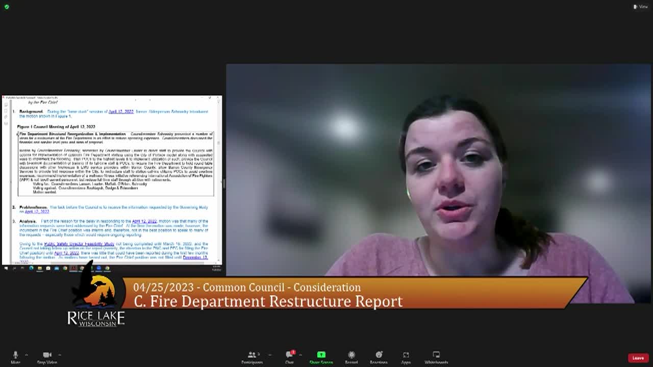Viewport: 653px width, 367px height.
Task: Start recording with the Record icon
Action: tap(351, 357)
